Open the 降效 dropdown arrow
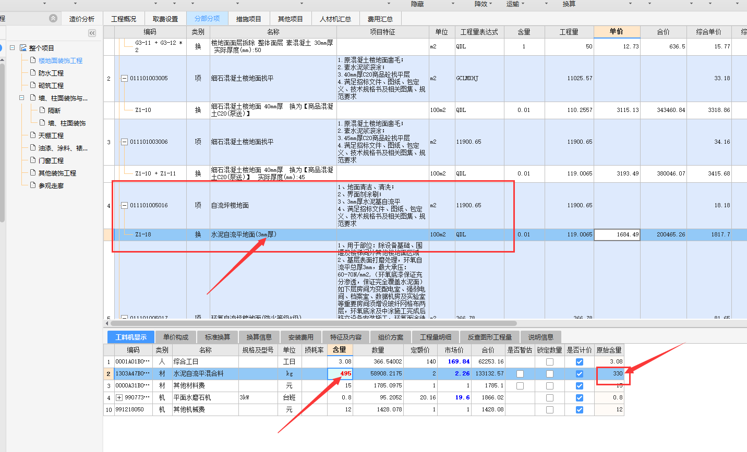 pyautogui.click(x=491, y=4)
